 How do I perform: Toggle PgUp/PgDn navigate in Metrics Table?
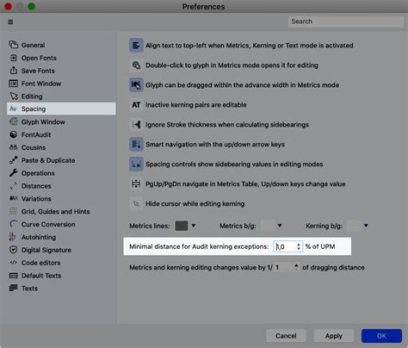click(x=136, y=183)
